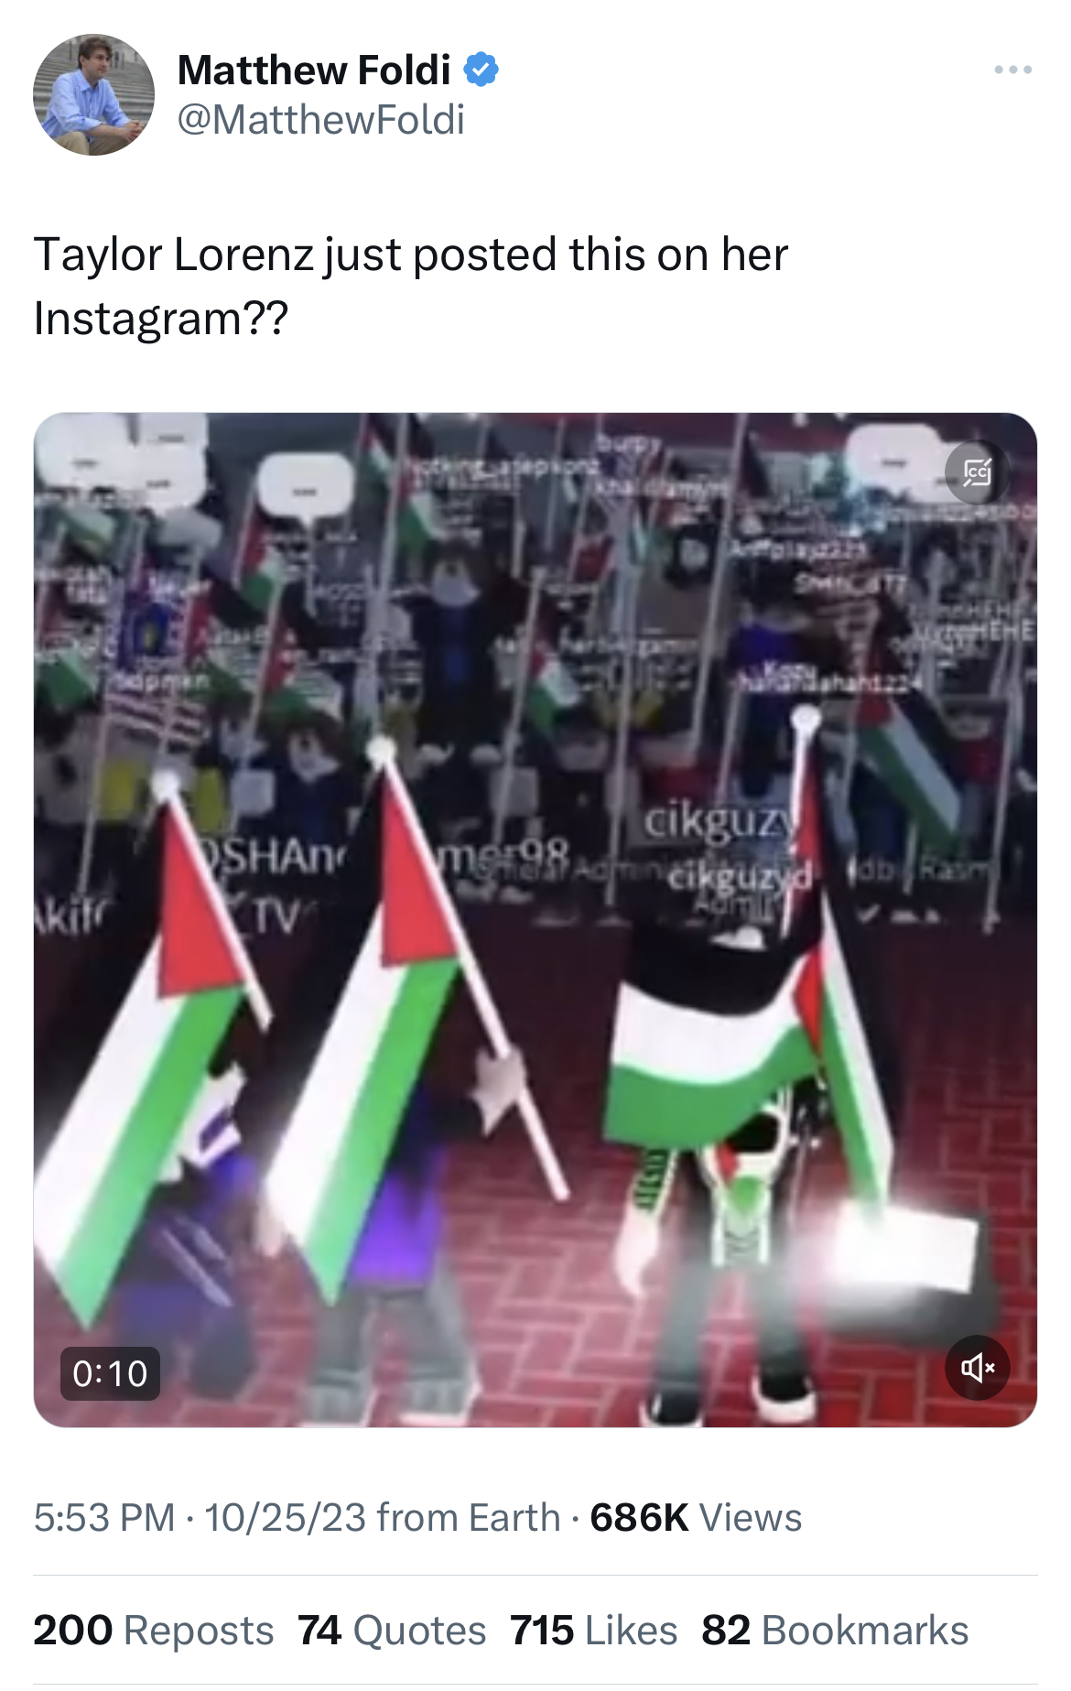Open the @MatthewFoldi handle link

(320, 120)
